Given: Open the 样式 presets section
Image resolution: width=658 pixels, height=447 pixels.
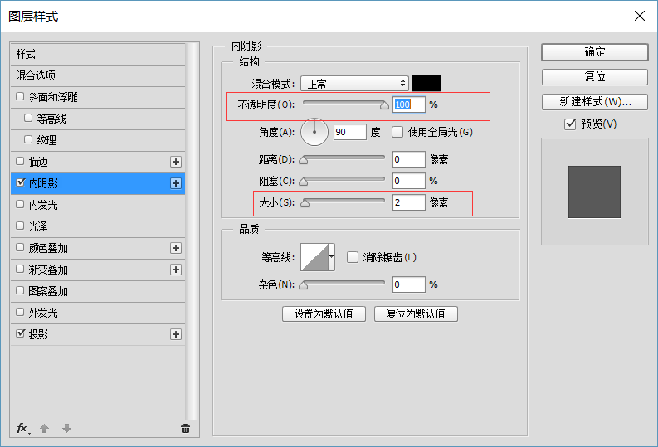Looking at the screenshot, I should click(98, 54).
